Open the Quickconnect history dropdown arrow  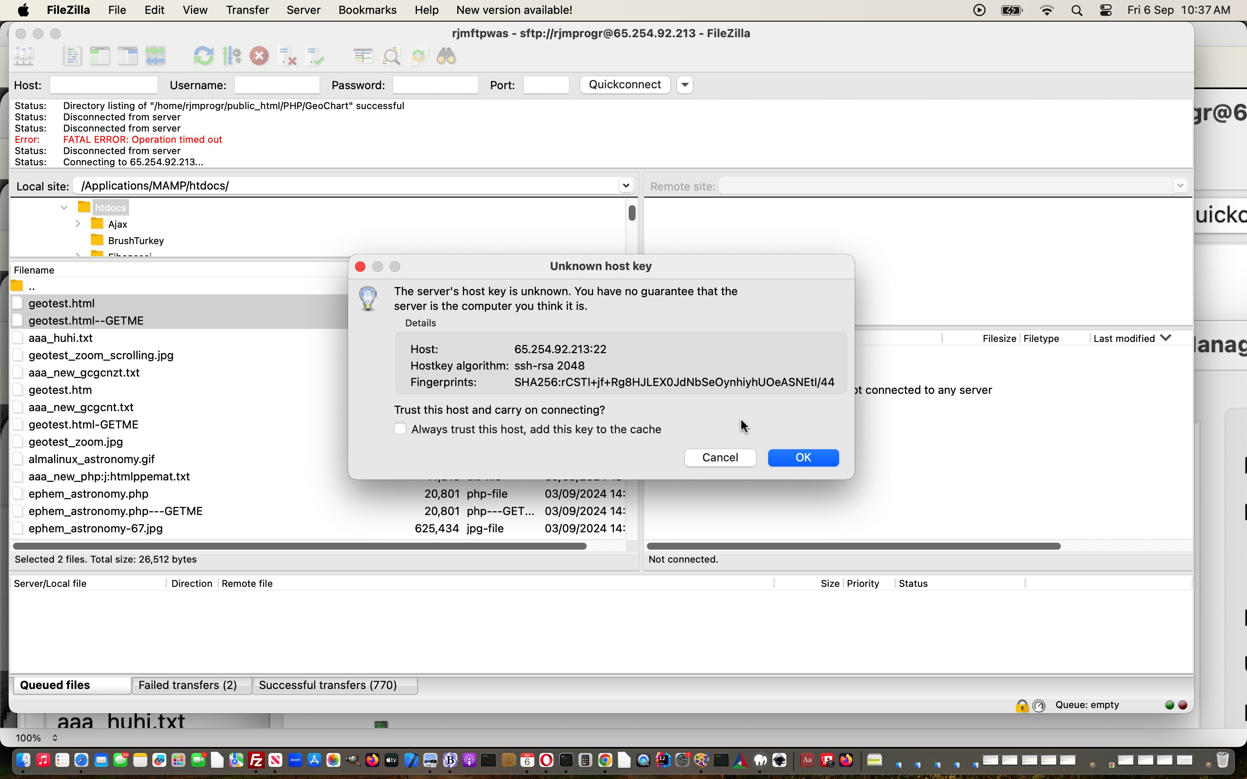(x=685, y=84)
